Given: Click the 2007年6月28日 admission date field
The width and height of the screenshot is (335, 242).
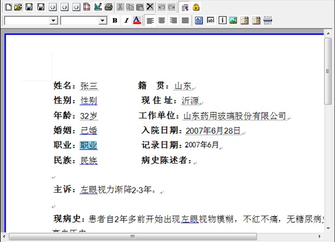Looking at the screenshot, I should (213, 131).
